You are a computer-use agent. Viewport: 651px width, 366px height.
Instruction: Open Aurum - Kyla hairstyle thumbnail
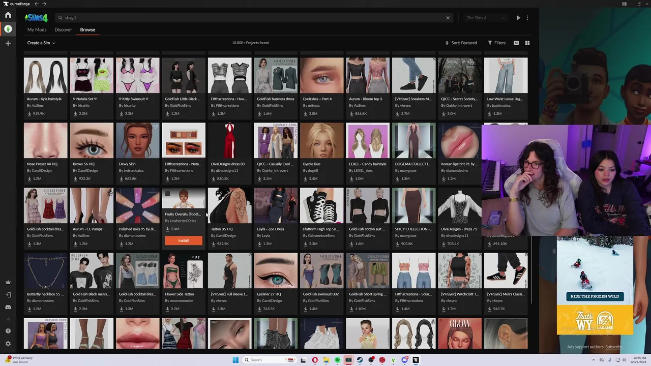[x=45, y=75]
